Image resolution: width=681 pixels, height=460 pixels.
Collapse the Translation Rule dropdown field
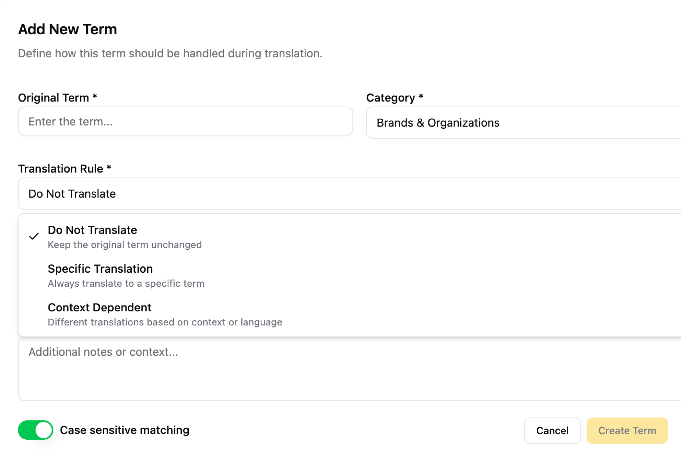coord(350,194)
